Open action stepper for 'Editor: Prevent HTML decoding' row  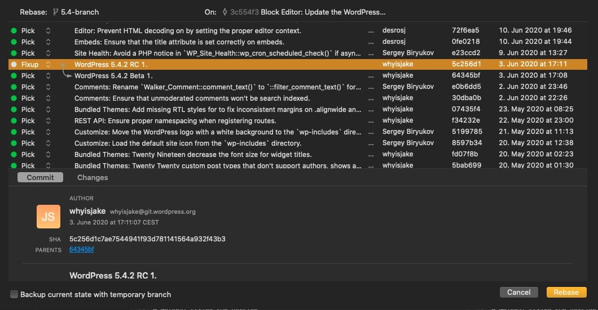tap(48, 31)
